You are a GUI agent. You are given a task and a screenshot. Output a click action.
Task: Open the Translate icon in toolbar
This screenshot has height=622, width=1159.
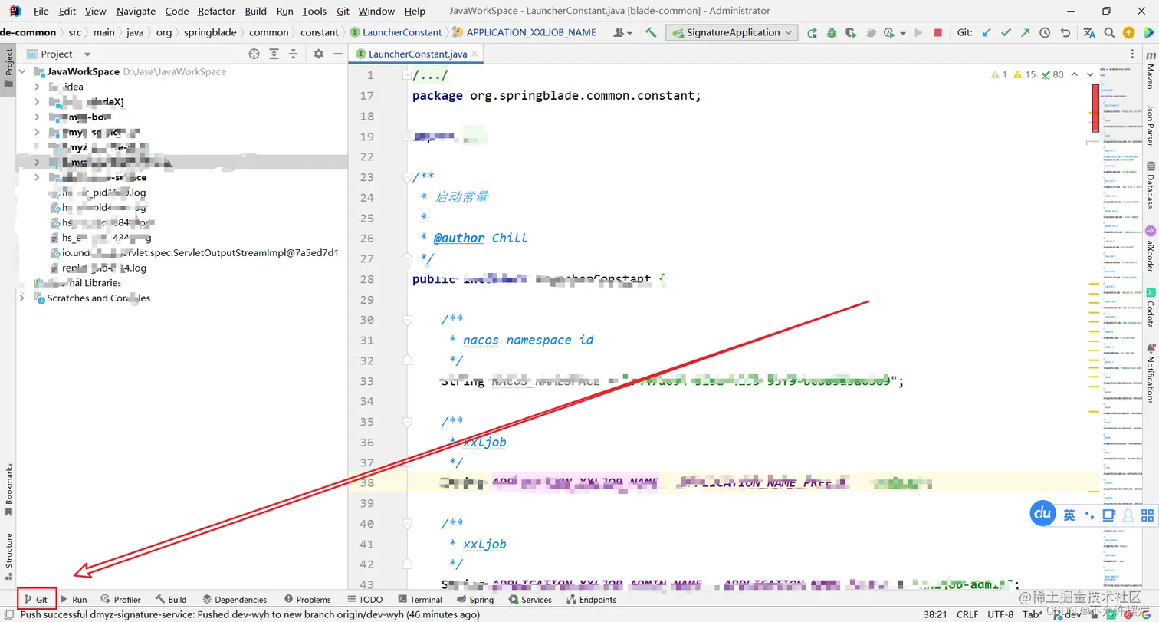(1089, 32)
